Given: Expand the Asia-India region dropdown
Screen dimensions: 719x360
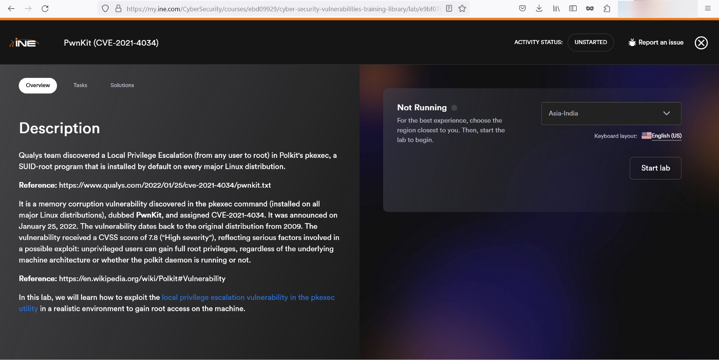Looking at the screenshot, I should click(611, 113).
